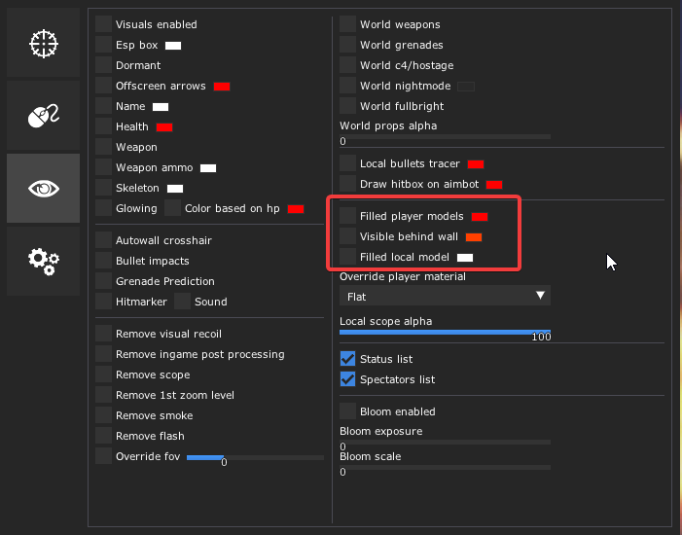Click the Local scope alpha slider
682x535 pixels.
tap(445, 332)
